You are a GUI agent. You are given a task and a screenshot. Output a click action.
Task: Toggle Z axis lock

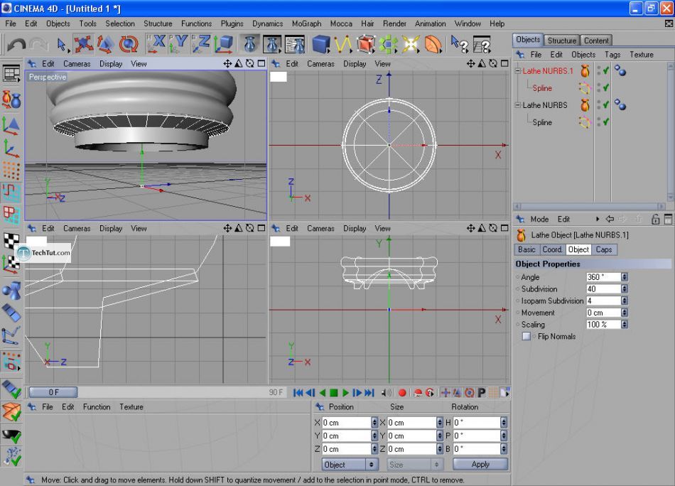tap(200, 44)
